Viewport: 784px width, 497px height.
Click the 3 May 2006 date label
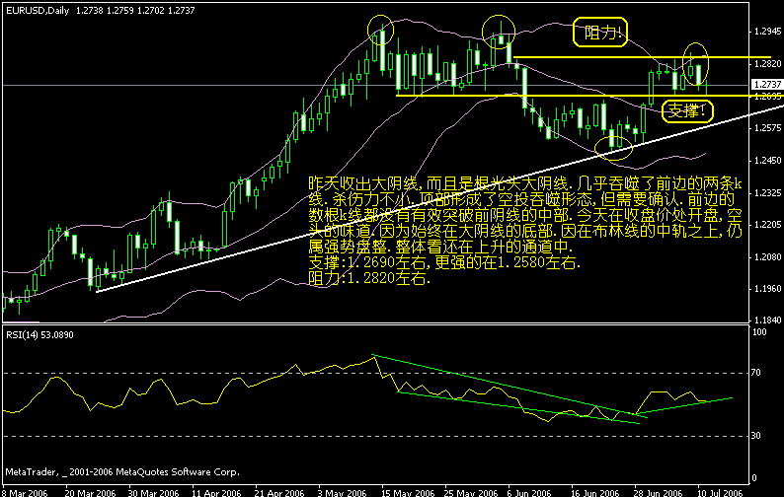coord(343,492)
